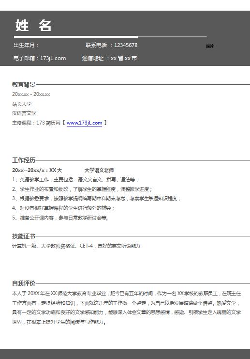The width and height of the screenshot is (250, 359).
Task: Select the 技能证书 section heading
Action: [24, 236]
